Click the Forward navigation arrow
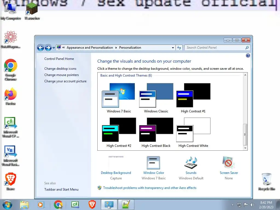The height and width of the screenshot is (210, 280). (48, 48)
